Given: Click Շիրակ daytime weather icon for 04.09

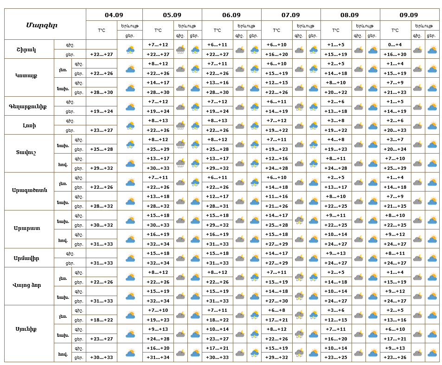Looking at the screenshot, I should (x=130, y=49).
